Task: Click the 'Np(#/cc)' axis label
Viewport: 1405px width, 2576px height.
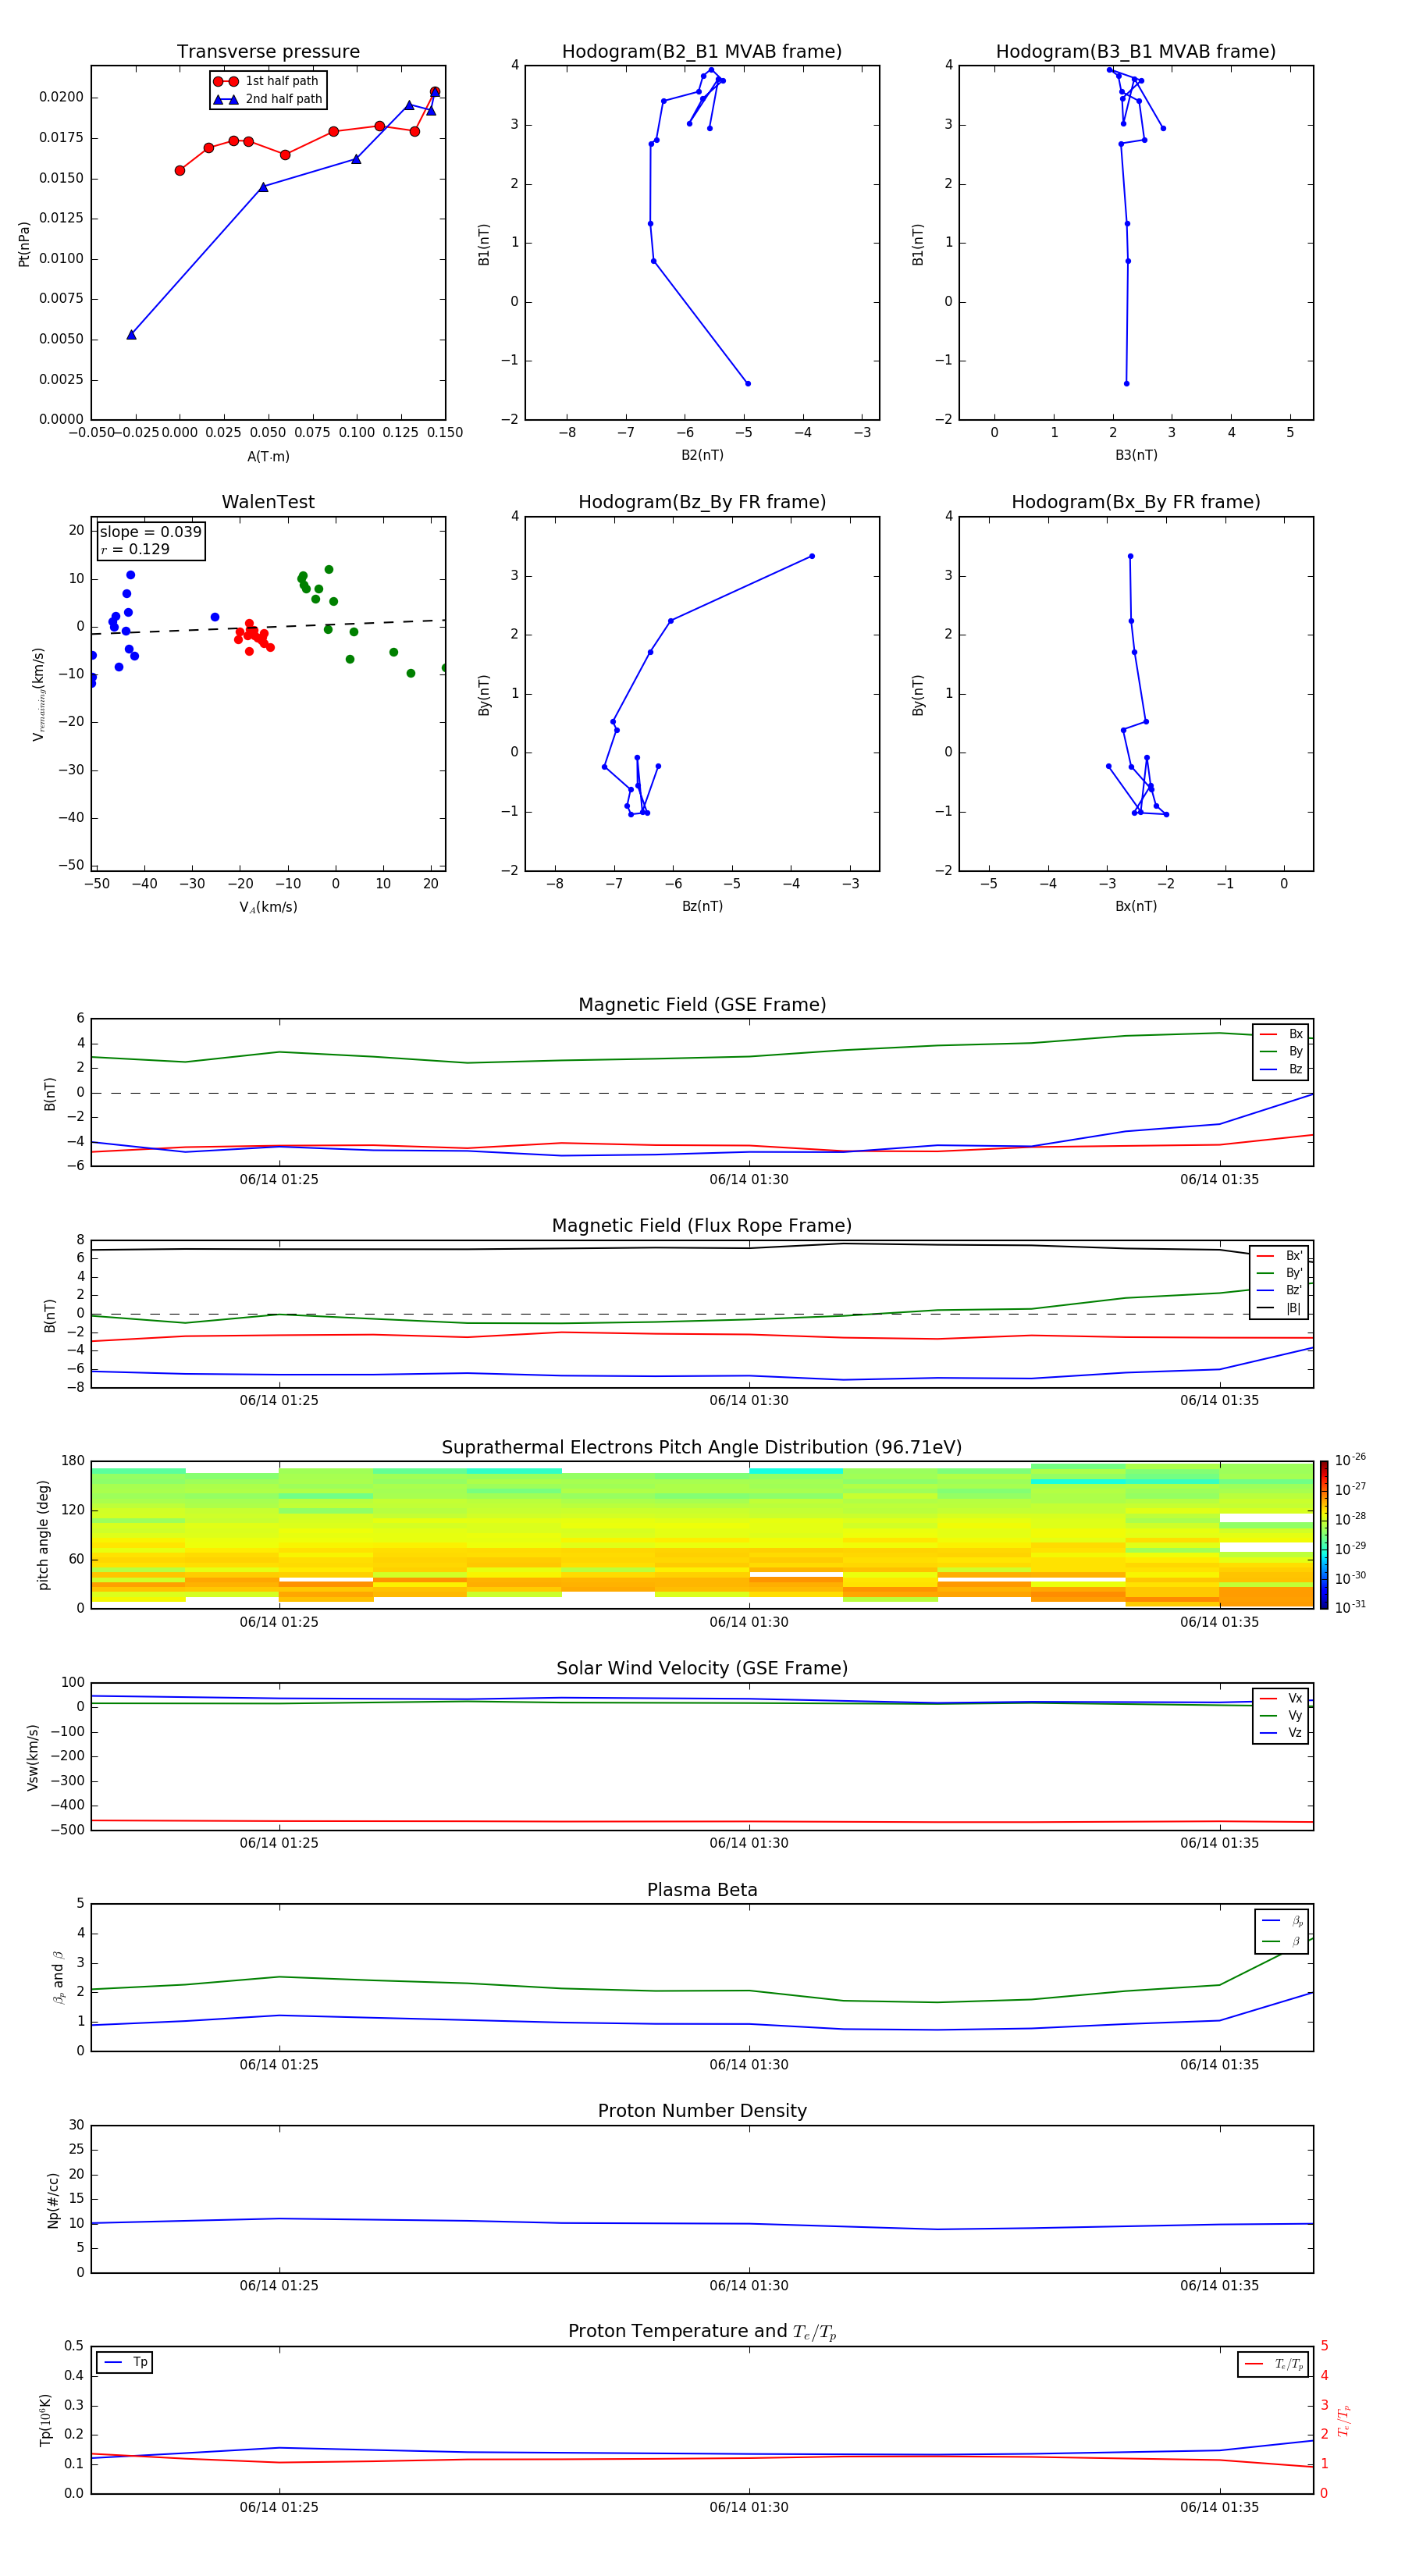Action: coord(53,2200)
